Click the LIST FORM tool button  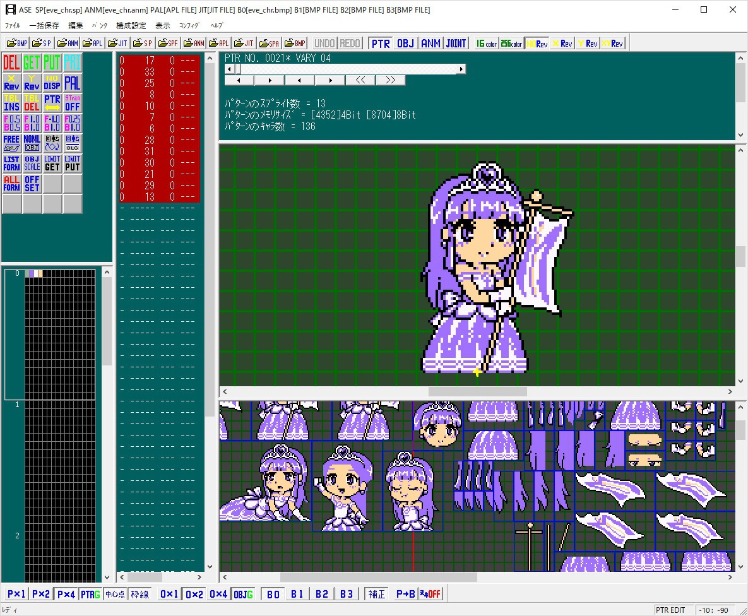[11, 163]
